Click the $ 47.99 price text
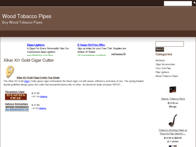Viewport: 196px width, 147px height. (35, 105)
